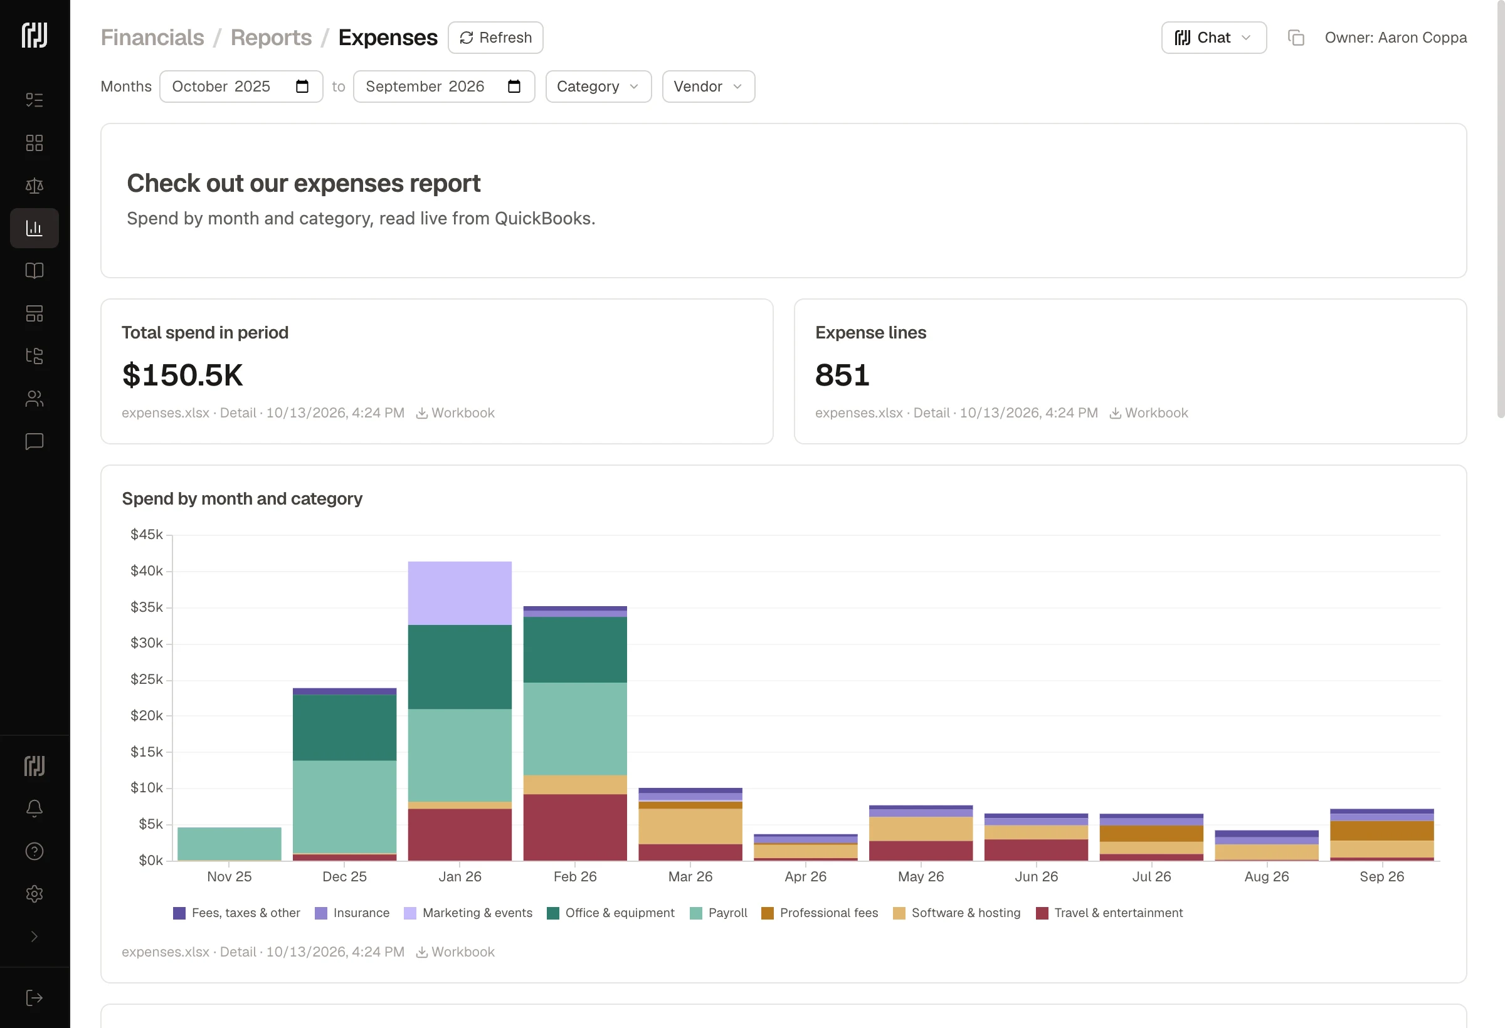1505x1028 pixels.
Task: Click the lower app logo in sidebar
Action: pyautogui.click(x=34, y=766)
